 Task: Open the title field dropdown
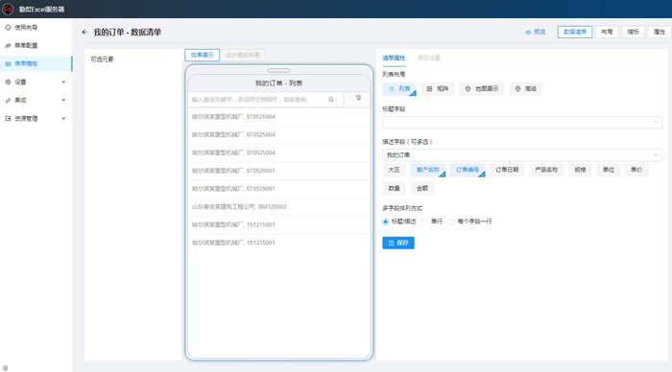coord(522,123)
